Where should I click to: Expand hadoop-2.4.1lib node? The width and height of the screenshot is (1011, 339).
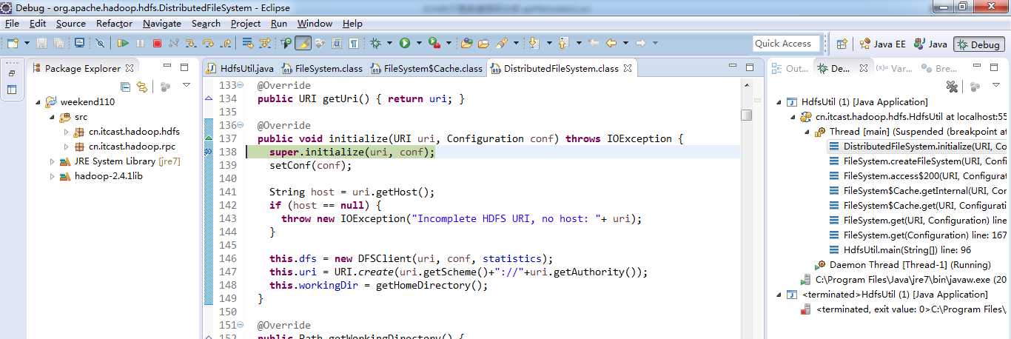click(x=52, y=176)
